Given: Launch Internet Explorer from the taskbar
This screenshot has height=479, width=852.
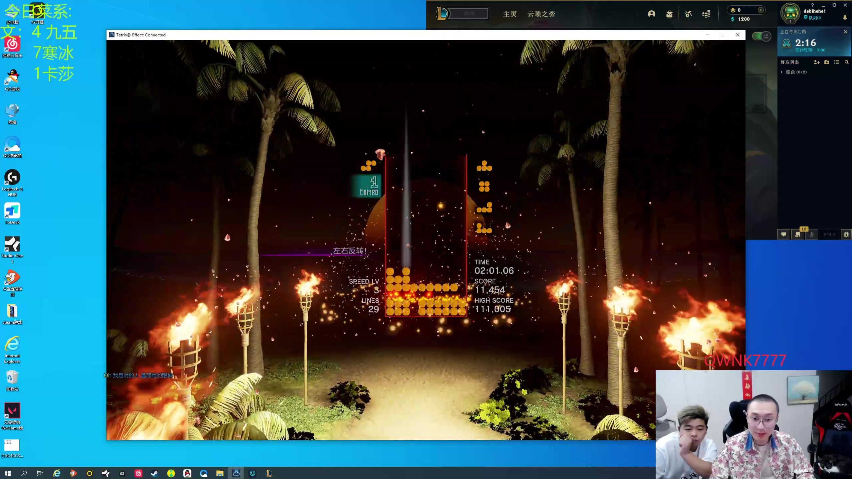Looking at the screenshot, I should 57,473.
